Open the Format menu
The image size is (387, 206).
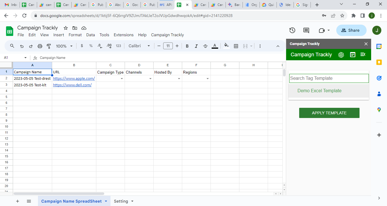[x=75, y=35]
